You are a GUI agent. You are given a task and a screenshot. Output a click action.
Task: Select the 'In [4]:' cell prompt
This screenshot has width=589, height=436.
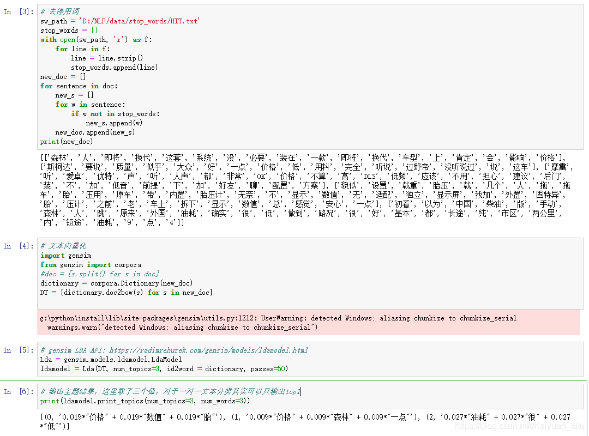tap(19, 246)
